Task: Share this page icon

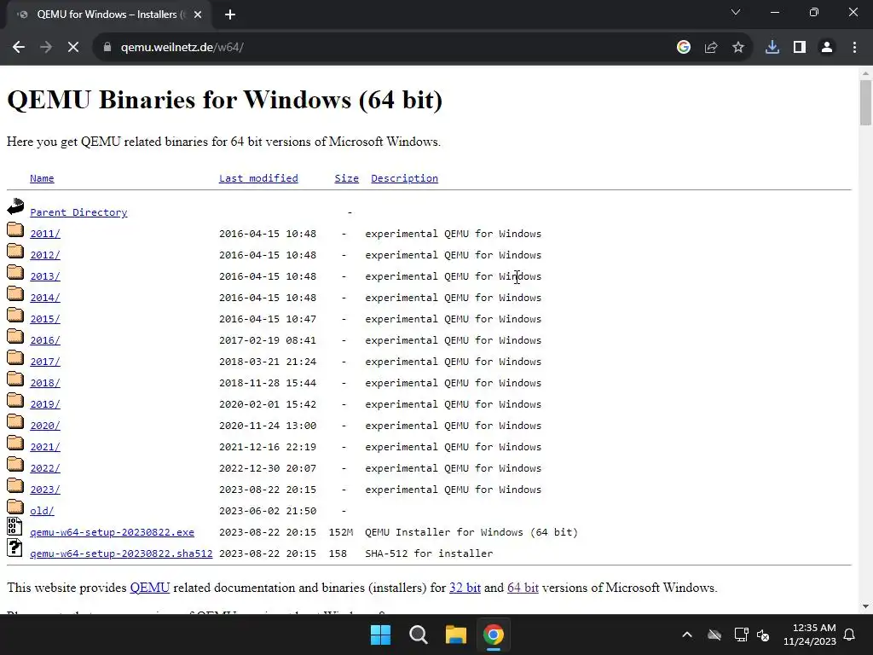Action: 711,48
